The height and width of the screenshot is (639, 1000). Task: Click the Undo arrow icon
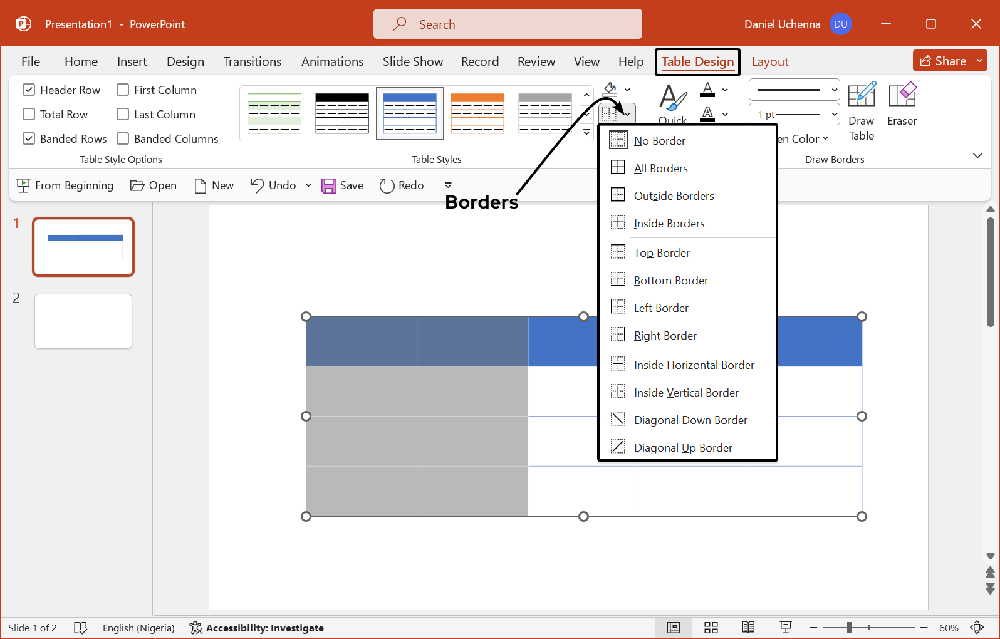click(258, 185)
